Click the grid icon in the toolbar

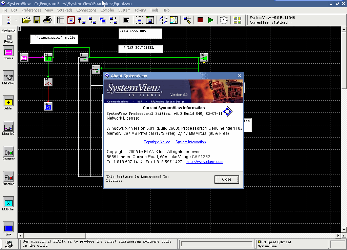tap(60, 20)
